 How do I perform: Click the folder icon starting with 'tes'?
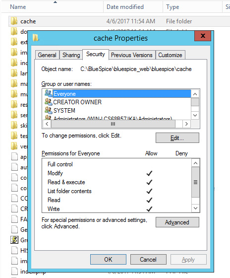(x=14, y=136)
